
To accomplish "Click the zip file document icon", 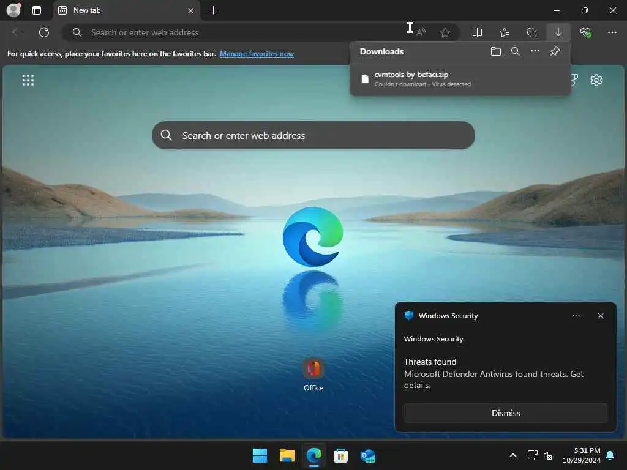I will point(365,79).
